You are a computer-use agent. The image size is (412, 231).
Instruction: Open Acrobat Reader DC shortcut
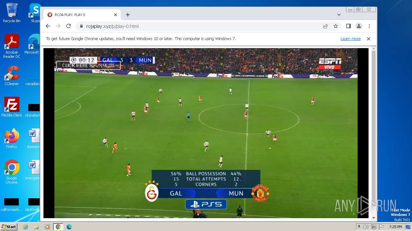pyautogui.click(x=12, y=46)
